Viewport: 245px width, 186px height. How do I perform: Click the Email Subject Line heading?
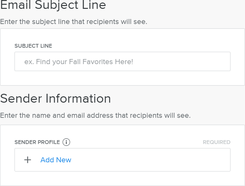53,5
